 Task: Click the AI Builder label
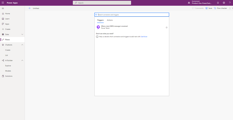(9, 60)
